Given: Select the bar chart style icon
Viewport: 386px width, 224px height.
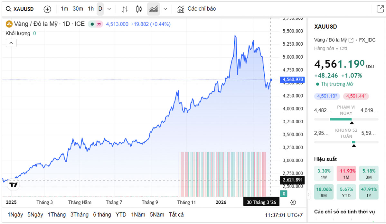Looking at the screenshot, I should 125,9.
